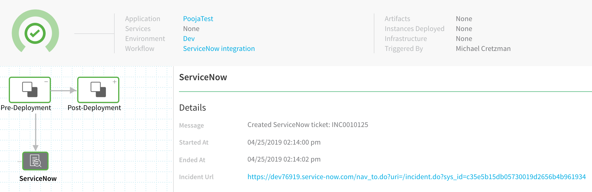Image resolution: width=592 pixels, height=192 pixels.
Task: Click the Instances Deployed None value
Action: (464, 29)
